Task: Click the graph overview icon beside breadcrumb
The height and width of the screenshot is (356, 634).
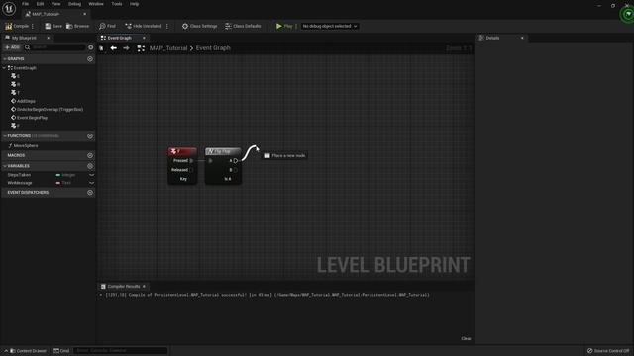Action: (x=141, y=48)
